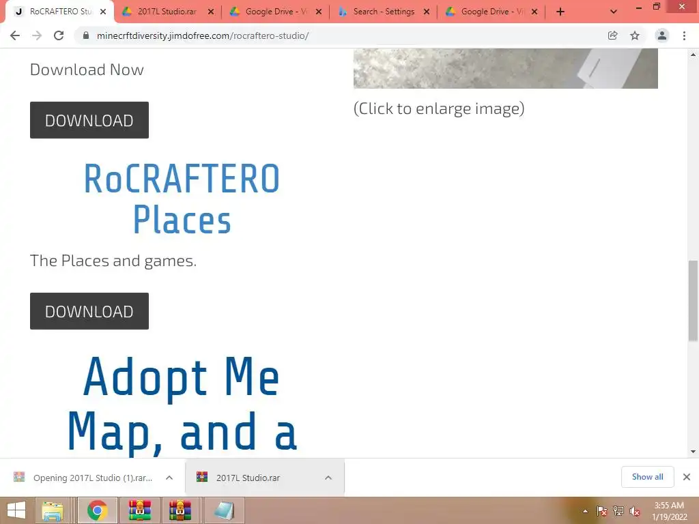Open Action Center flag icon
The width and height of the screenshot is (699, 524).
point(602,511)
